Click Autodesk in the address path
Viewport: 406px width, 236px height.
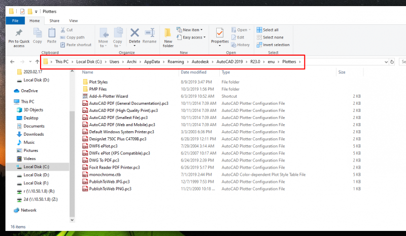[200, 62]
